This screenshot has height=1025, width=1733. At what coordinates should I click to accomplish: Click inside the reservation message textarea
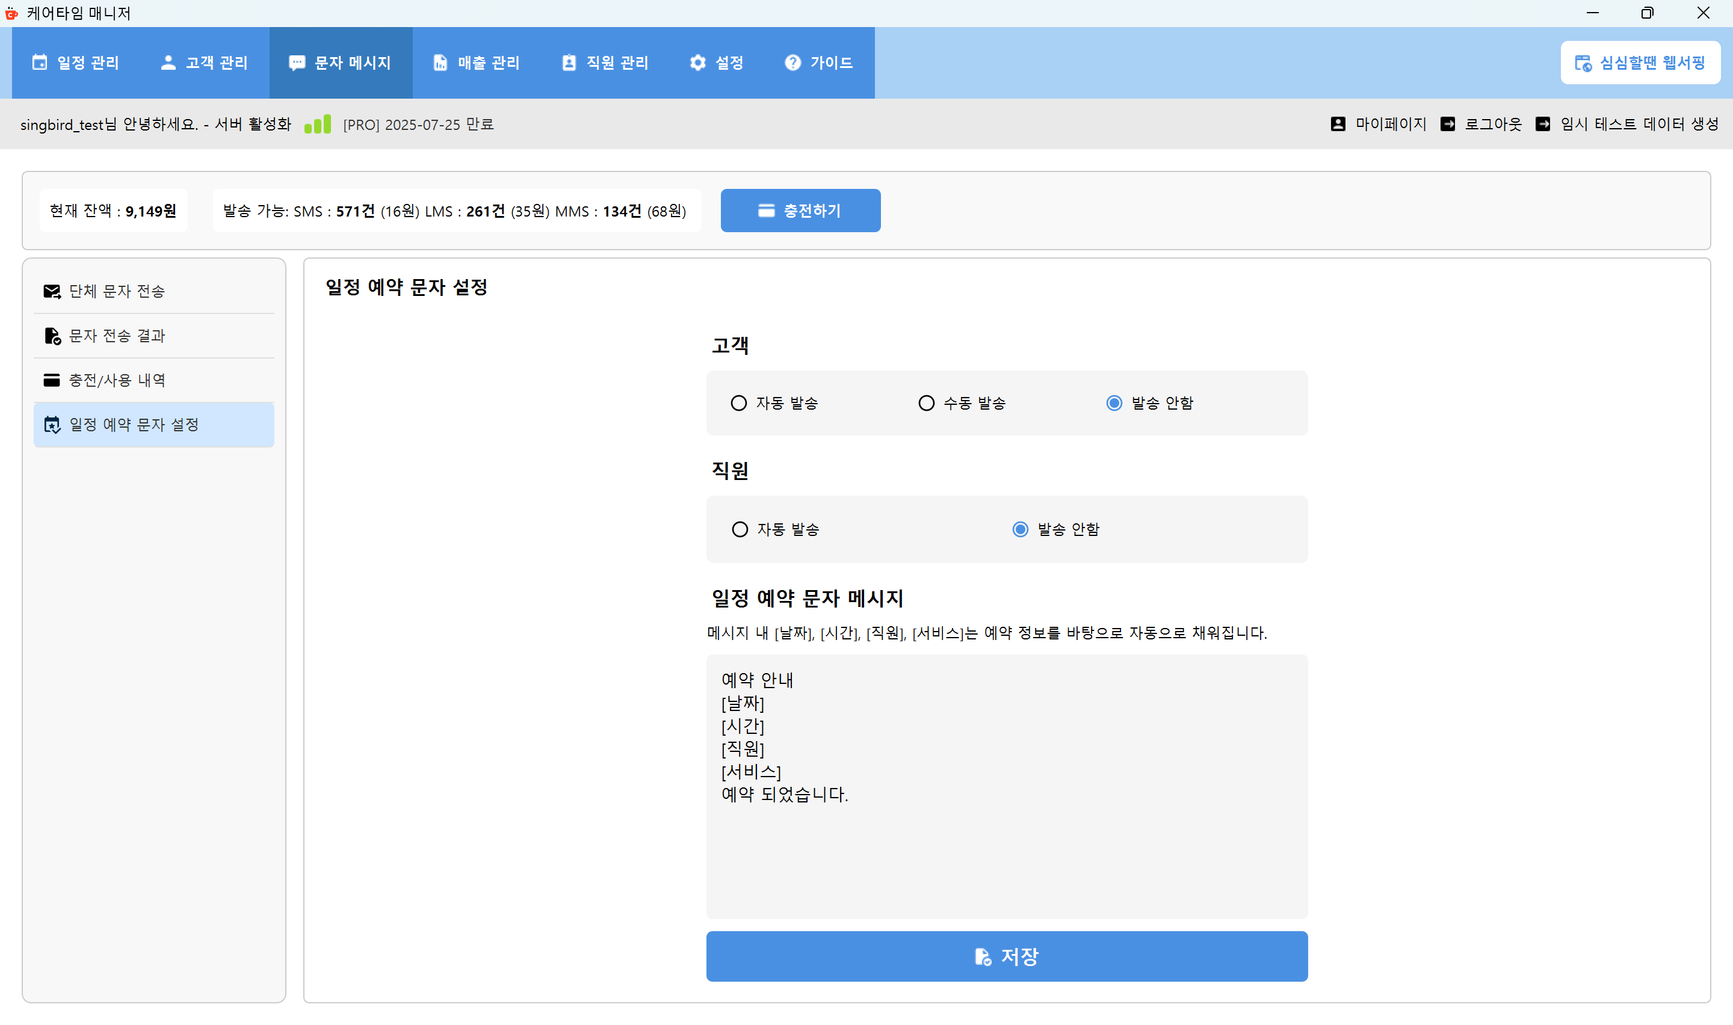tap(1006, 787)
